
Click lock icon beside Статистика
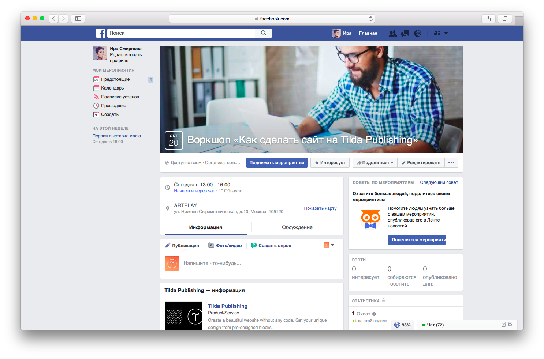384,301
